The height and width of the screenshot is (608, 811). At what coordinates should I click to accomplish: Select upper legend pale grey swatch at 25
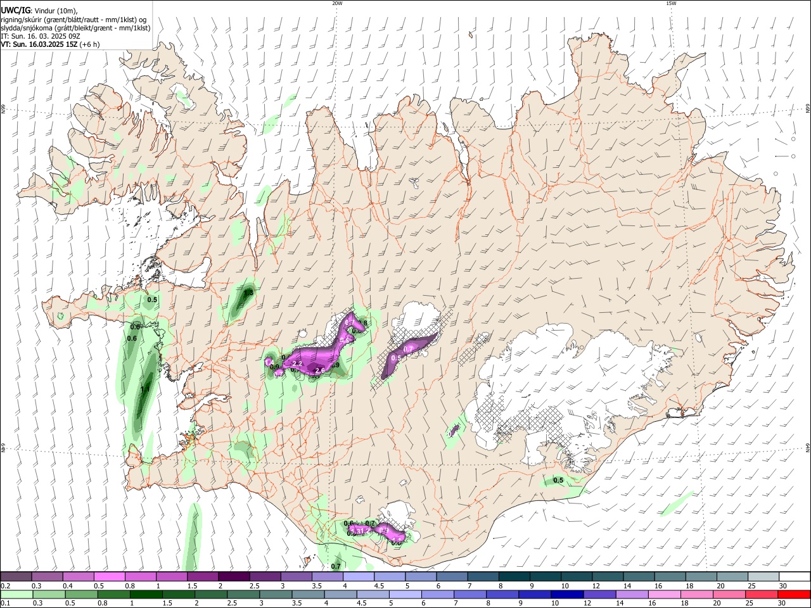763,576
